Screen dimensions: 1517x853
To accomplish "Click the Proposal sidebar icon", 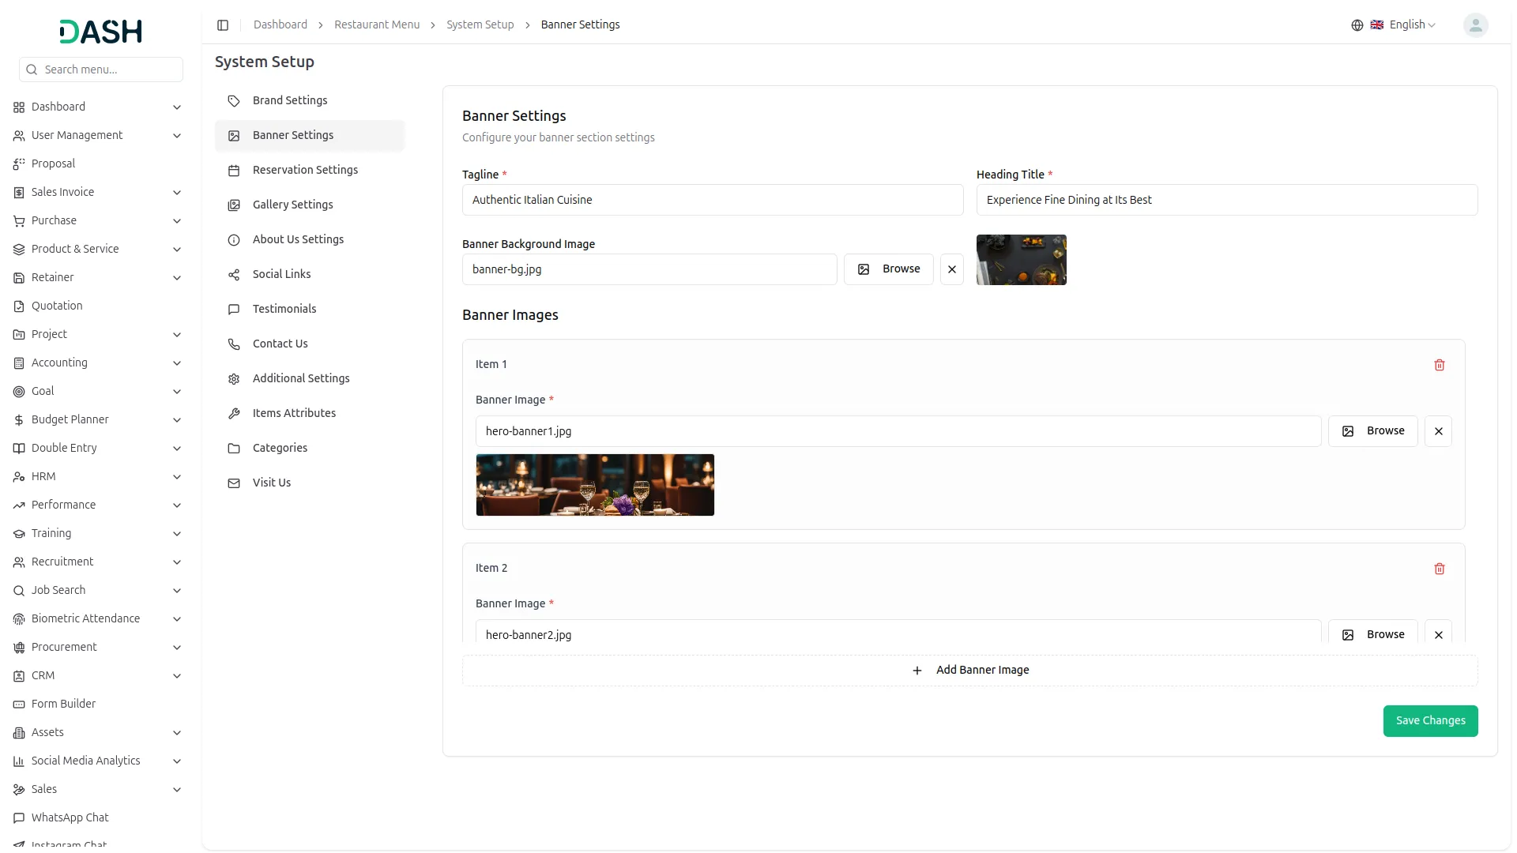I will tap(19, 164).
